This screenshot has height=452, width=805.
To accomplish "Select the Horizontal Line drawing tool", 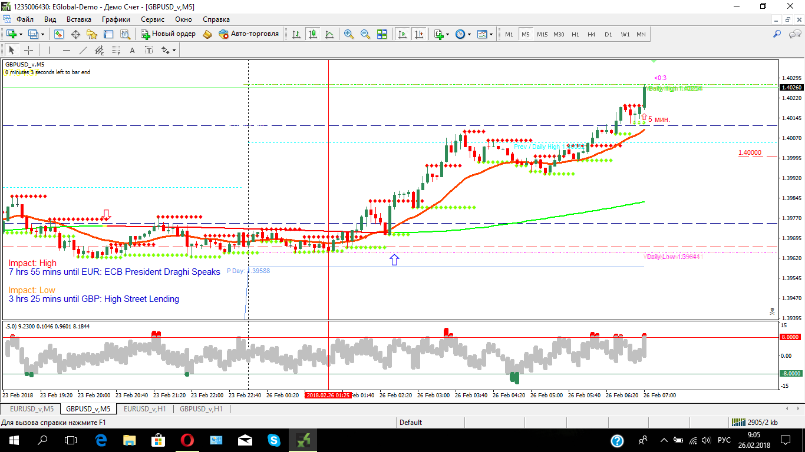I will [67, 50].
